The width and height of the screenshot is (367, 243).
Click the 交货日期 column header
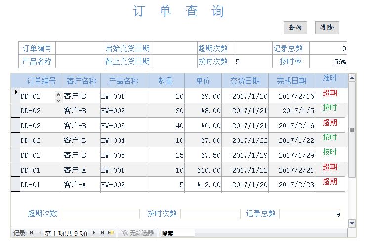[245, 81]
